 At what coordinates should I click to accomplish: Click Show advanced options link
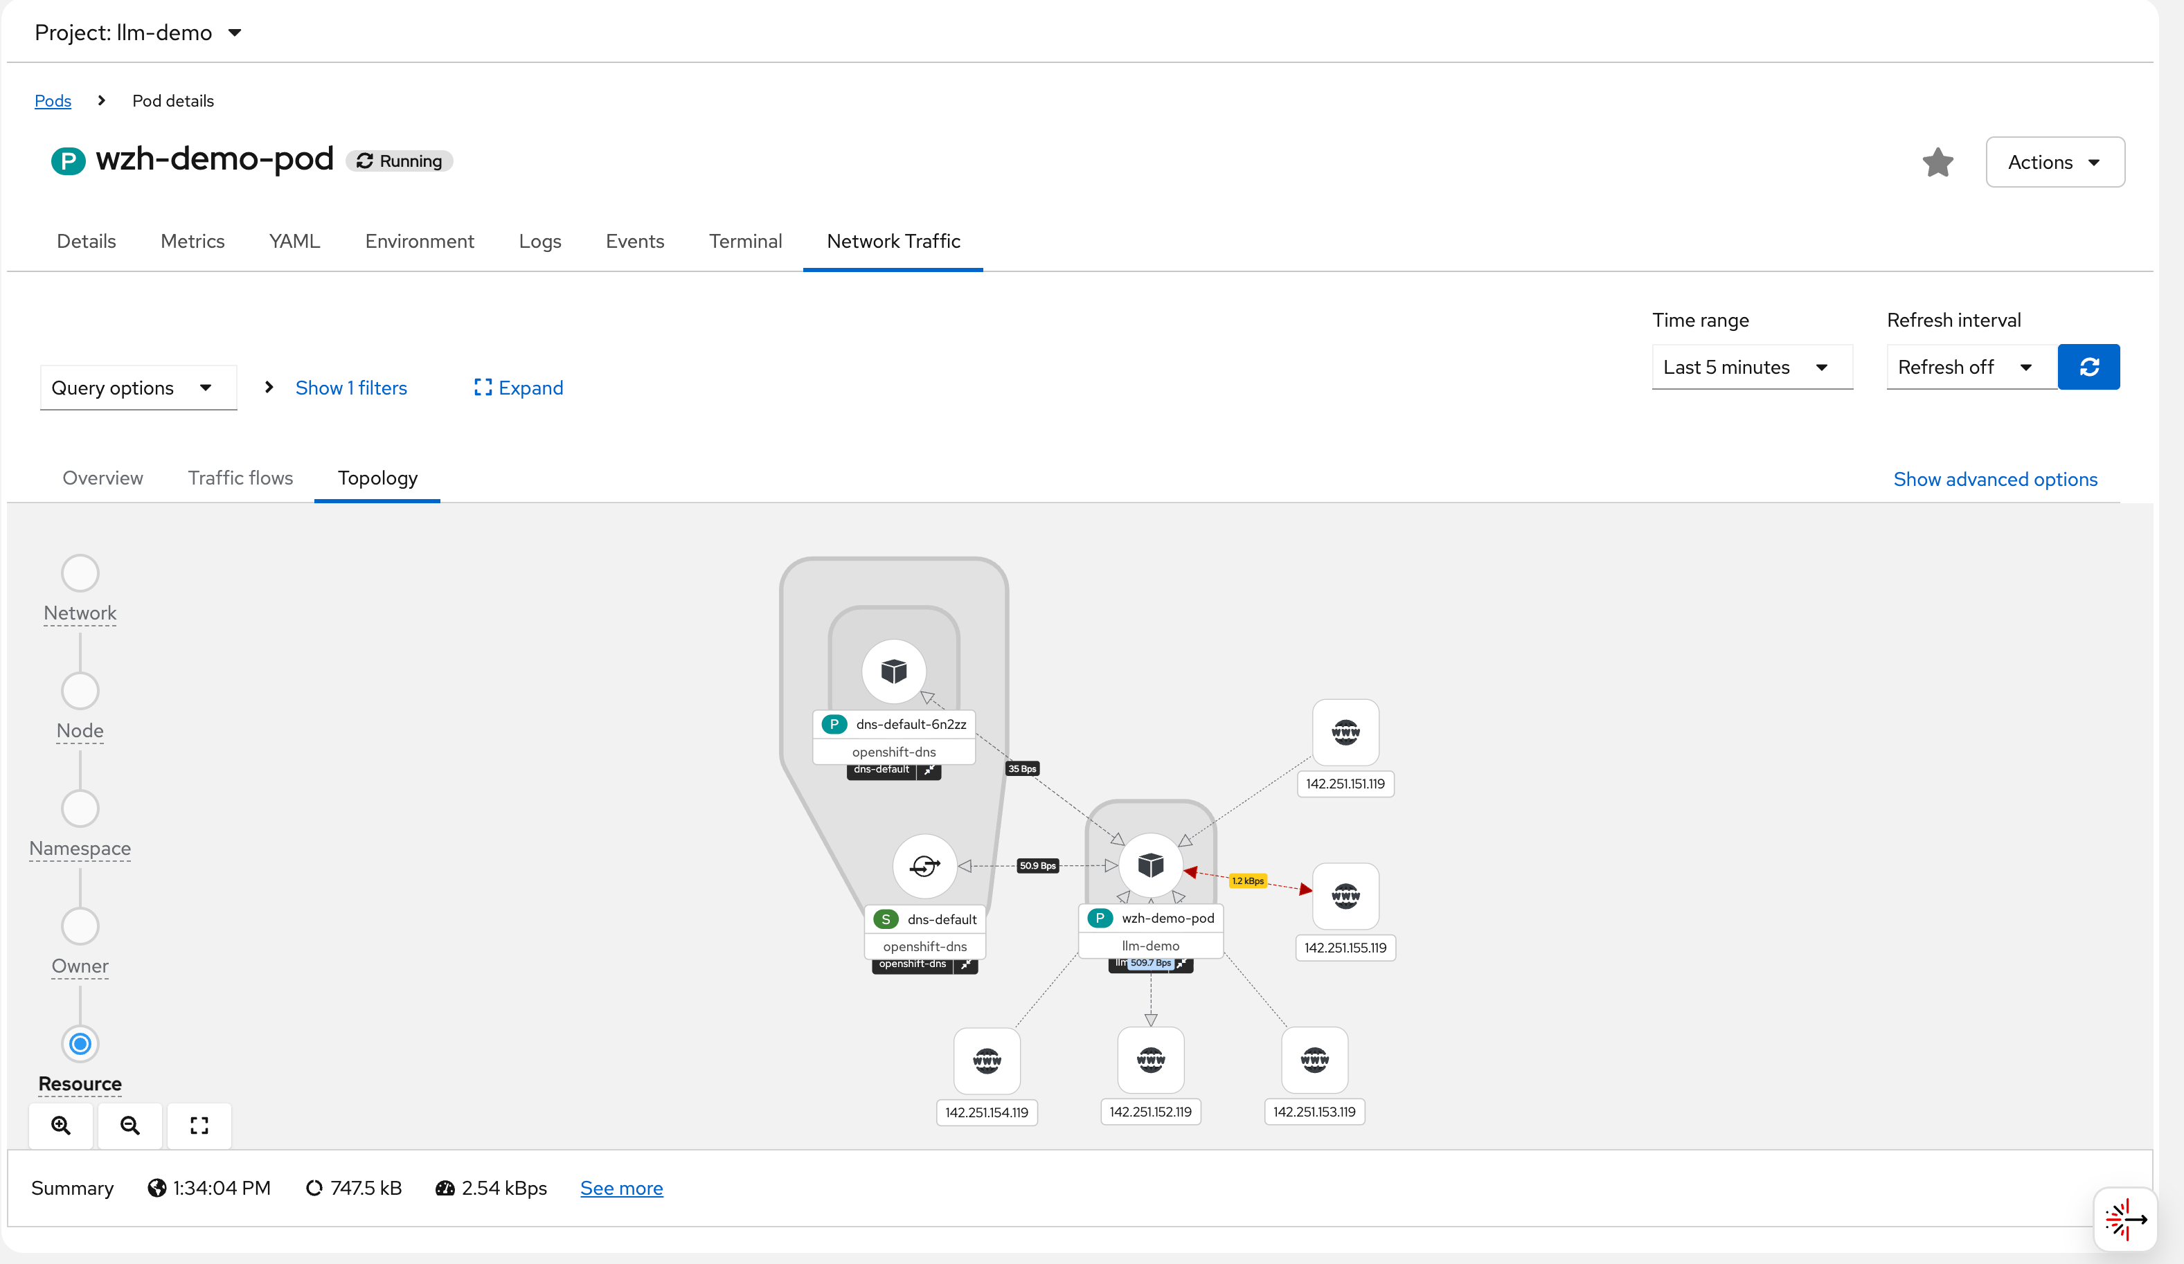[1995, 479]
